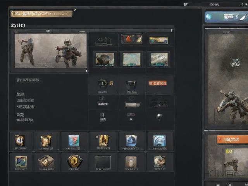Choose the helmeted creature head icon
Screen dimensions: 248x186
pos(160,161)
